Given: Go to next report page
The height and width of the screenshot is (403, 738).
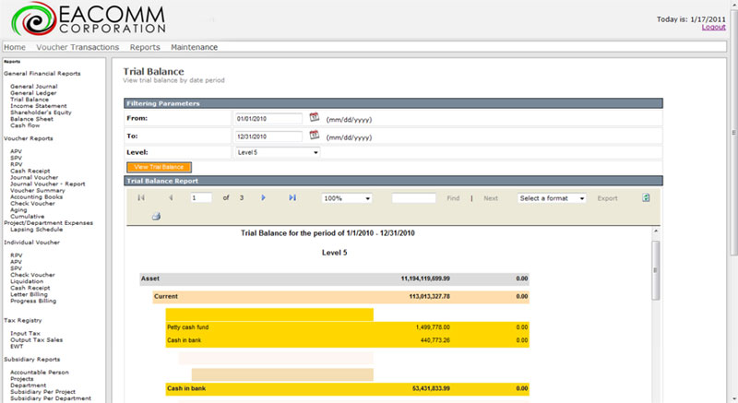Looking at the screenshot, I should (x=263, y=198).
